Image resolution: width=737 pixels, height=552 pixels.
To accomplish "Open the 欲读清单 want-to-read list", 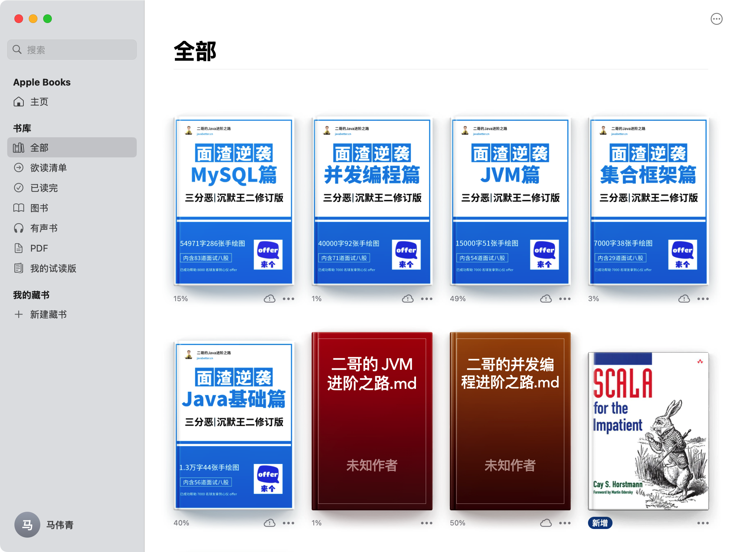I will 48,167.
